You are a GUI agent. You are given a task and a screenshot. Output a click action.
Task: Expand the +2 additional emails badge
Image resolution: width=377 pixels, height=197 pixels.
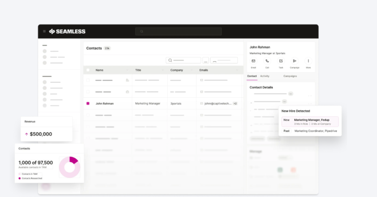(x=235, y=104)
